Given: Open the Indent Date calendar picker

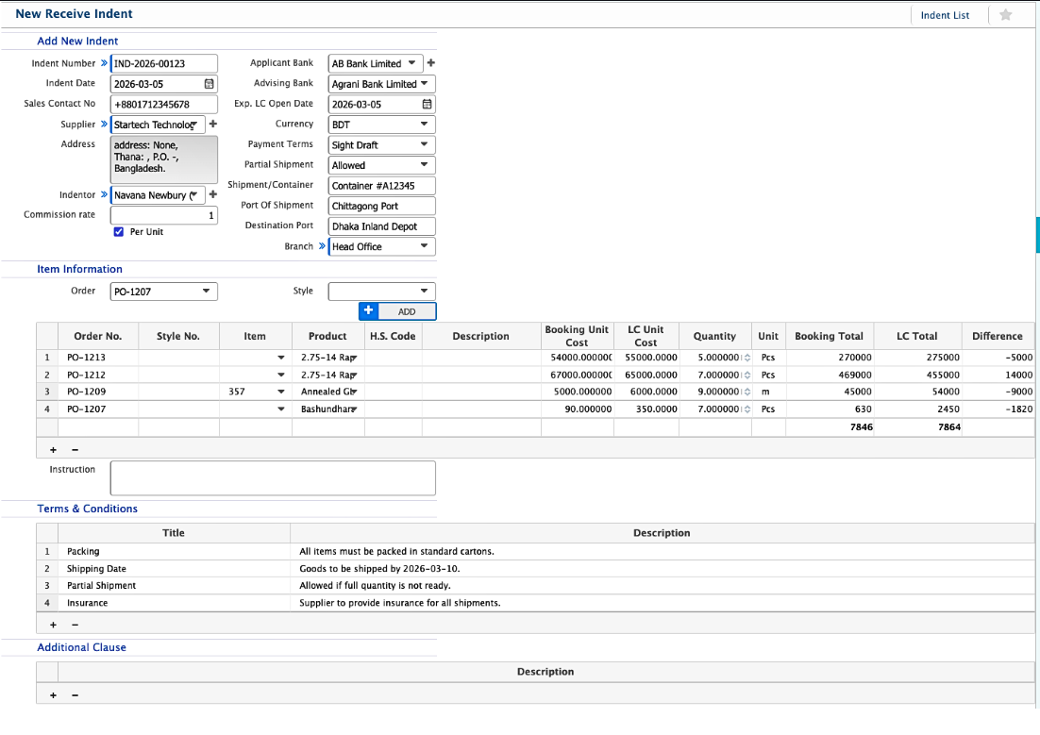Looking at the screenshot, I should click(210, 83).
